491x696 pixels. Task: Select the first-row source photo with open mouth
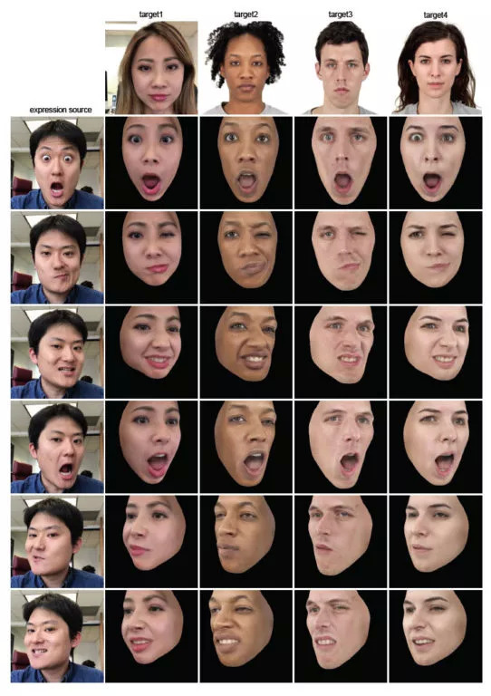pyautogui.click(x=57, y=163)
